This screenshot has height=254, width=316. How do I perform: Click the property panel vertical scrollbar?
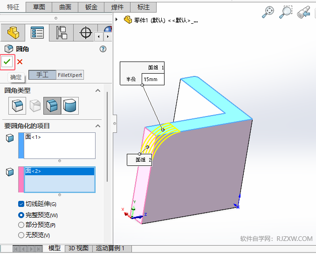click(107, 137)
